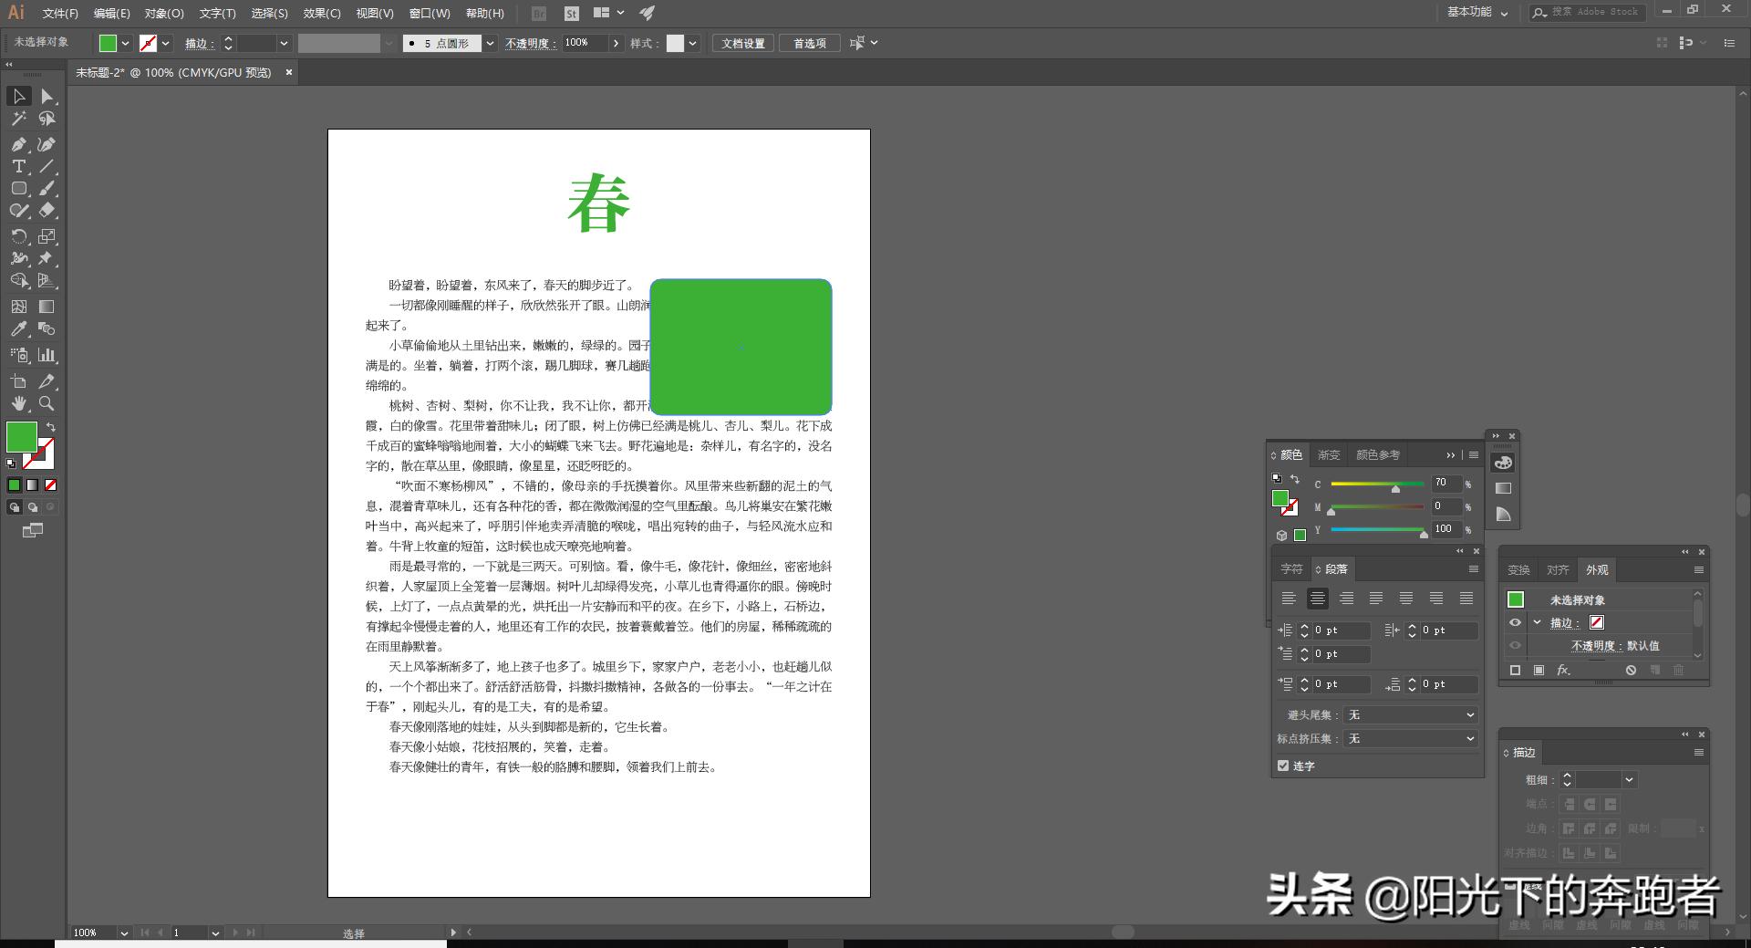
Task: Toggle visibility of the 不透明度 appearance row
Action: pos(1515,645)
